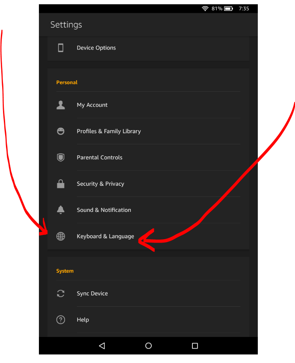Select the smiley face Profiles icon
This screenshot has height=363, width=295.
point(61,131)
